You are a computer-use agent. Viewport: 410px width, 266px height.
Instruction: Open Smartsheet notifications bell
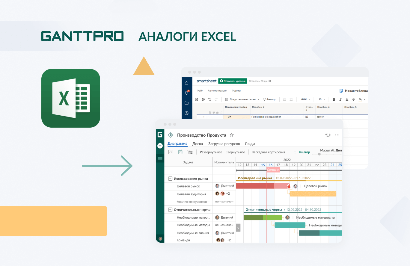(186, 93)
